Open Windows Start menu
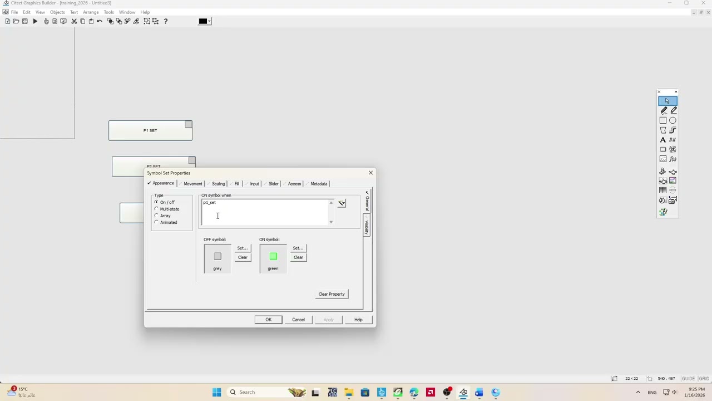Screen dimensions: 712x401 coord(217,392)
